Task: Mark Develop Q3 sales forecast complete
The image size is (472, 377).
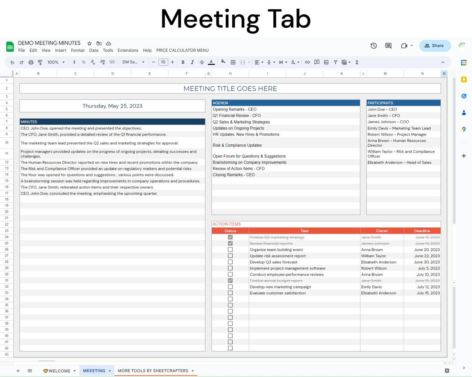Action: coord(230,262)
